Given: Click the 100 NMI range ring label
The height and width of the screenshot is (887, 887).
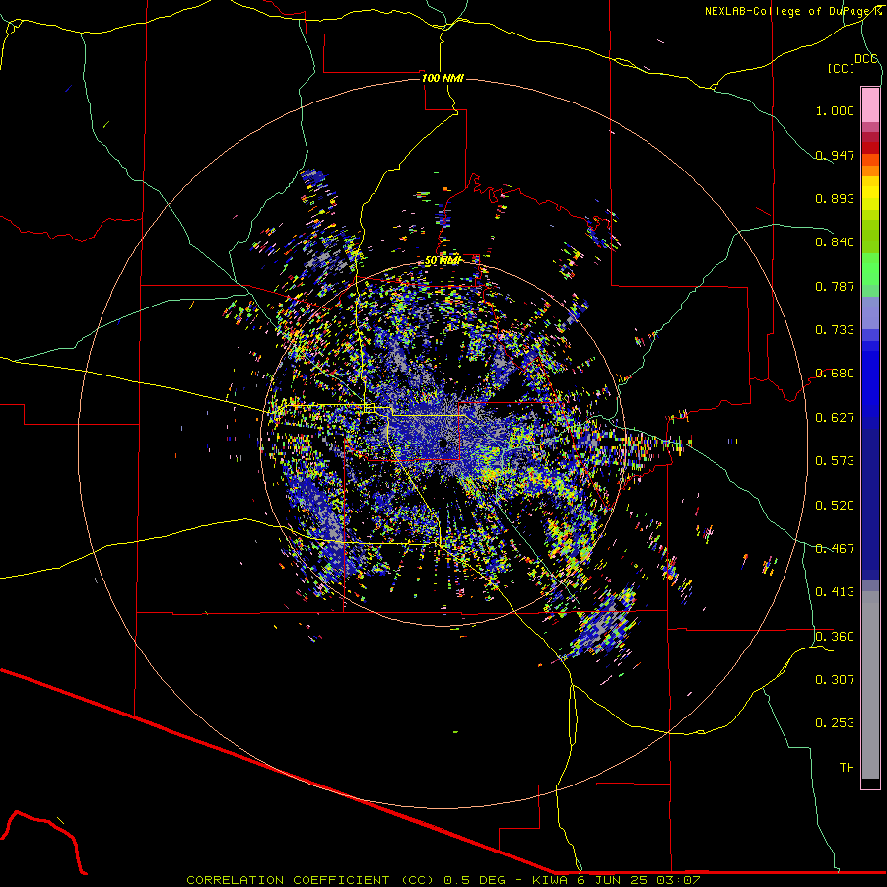Looking at the screenshot, I should point(443,78).
